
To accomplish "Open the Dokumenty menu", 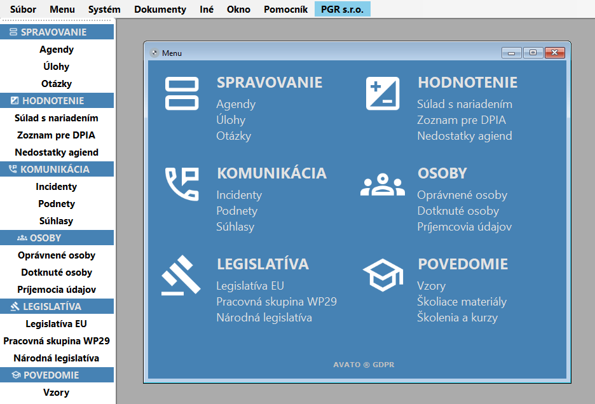I will [x=160, y=9].
